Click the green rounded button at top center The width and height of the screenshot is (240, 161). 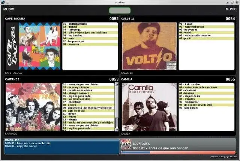120,10
